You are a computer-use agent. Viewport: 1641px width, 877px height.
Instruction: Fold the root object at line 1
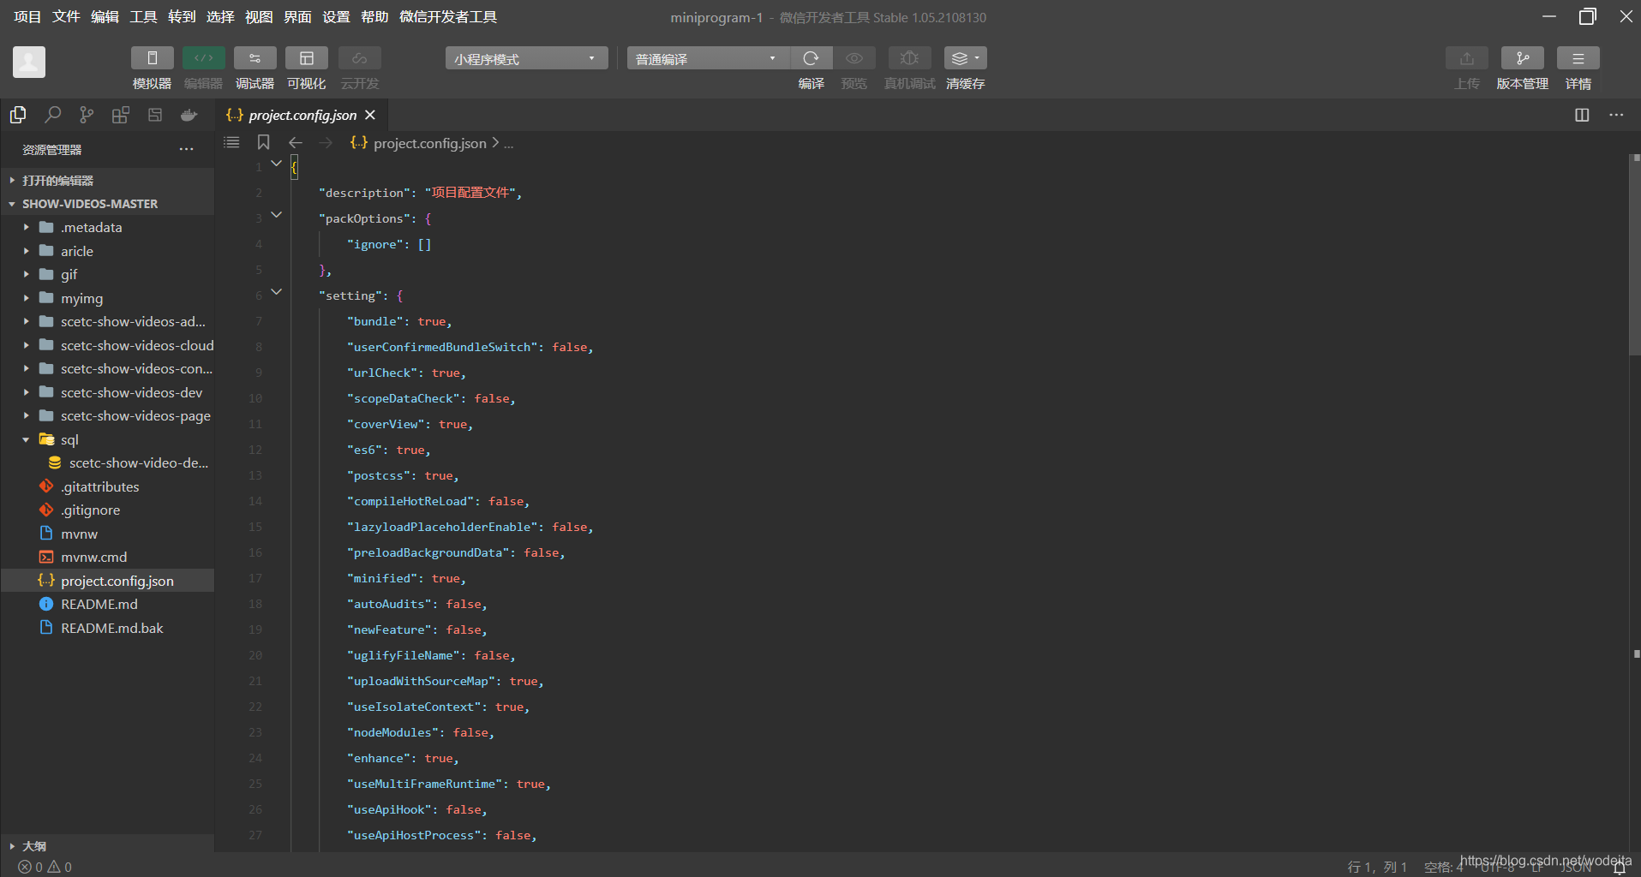pos(276,164)
